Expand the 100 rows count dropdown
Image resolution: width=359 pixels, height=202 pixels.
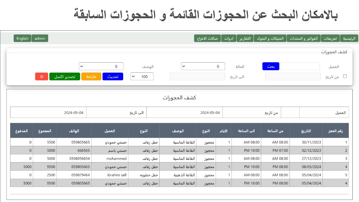[142, 76]
